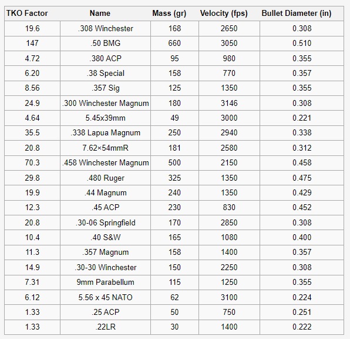Select the .22LR name cell
The height and width of the screenshot is (339, 350).
pyautogui.click(x=105, y=327)
